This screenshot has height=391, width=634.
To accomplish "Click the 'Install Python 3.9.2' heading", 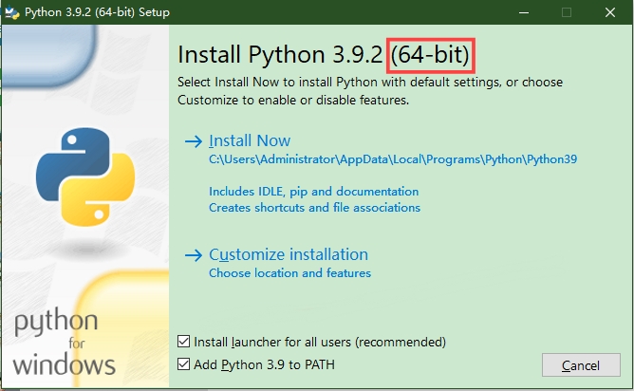I will coord(280,55).
